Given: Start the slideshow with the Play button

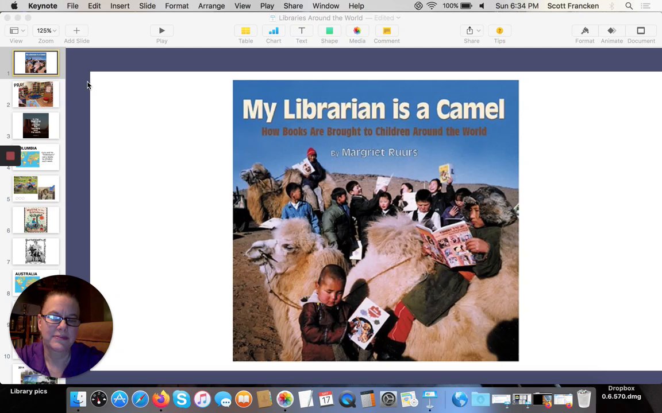Looking at the screenshot, I should (x=161, y=31).
